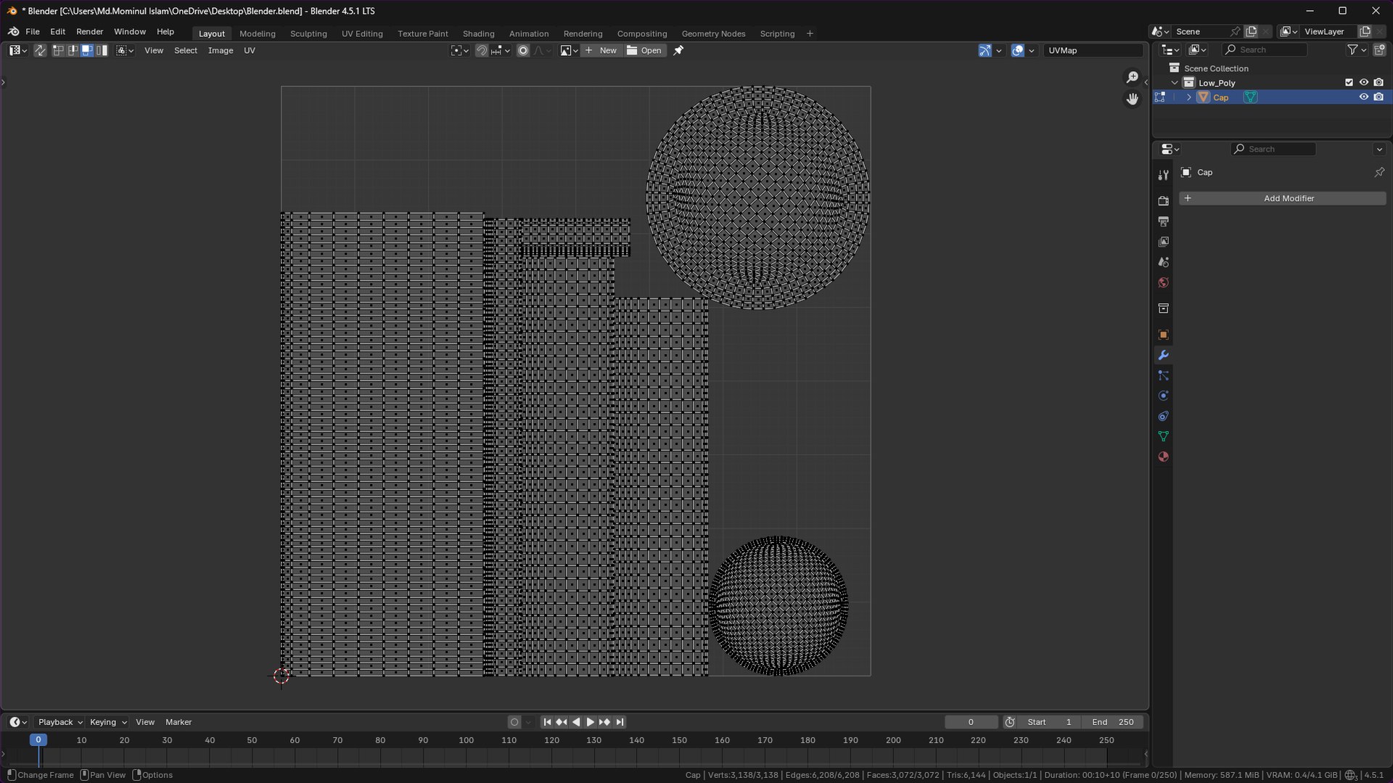Open the File menu

point(33,32)
